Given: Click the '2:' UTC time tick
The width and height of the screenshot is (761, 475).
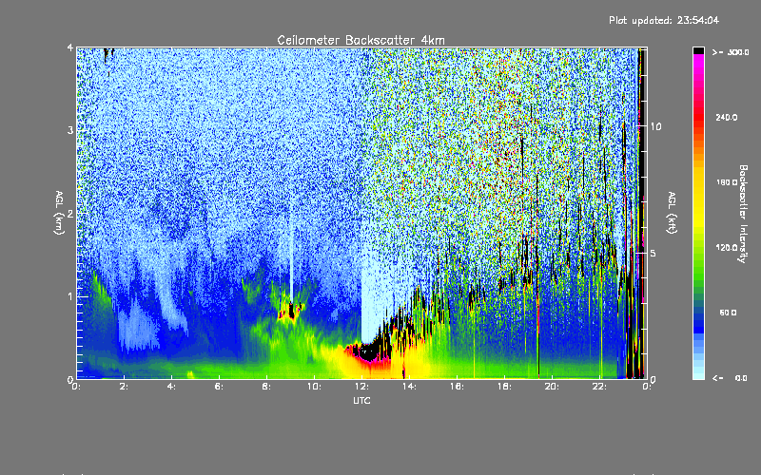Looking at the screenshot, I should coord(124,387).
